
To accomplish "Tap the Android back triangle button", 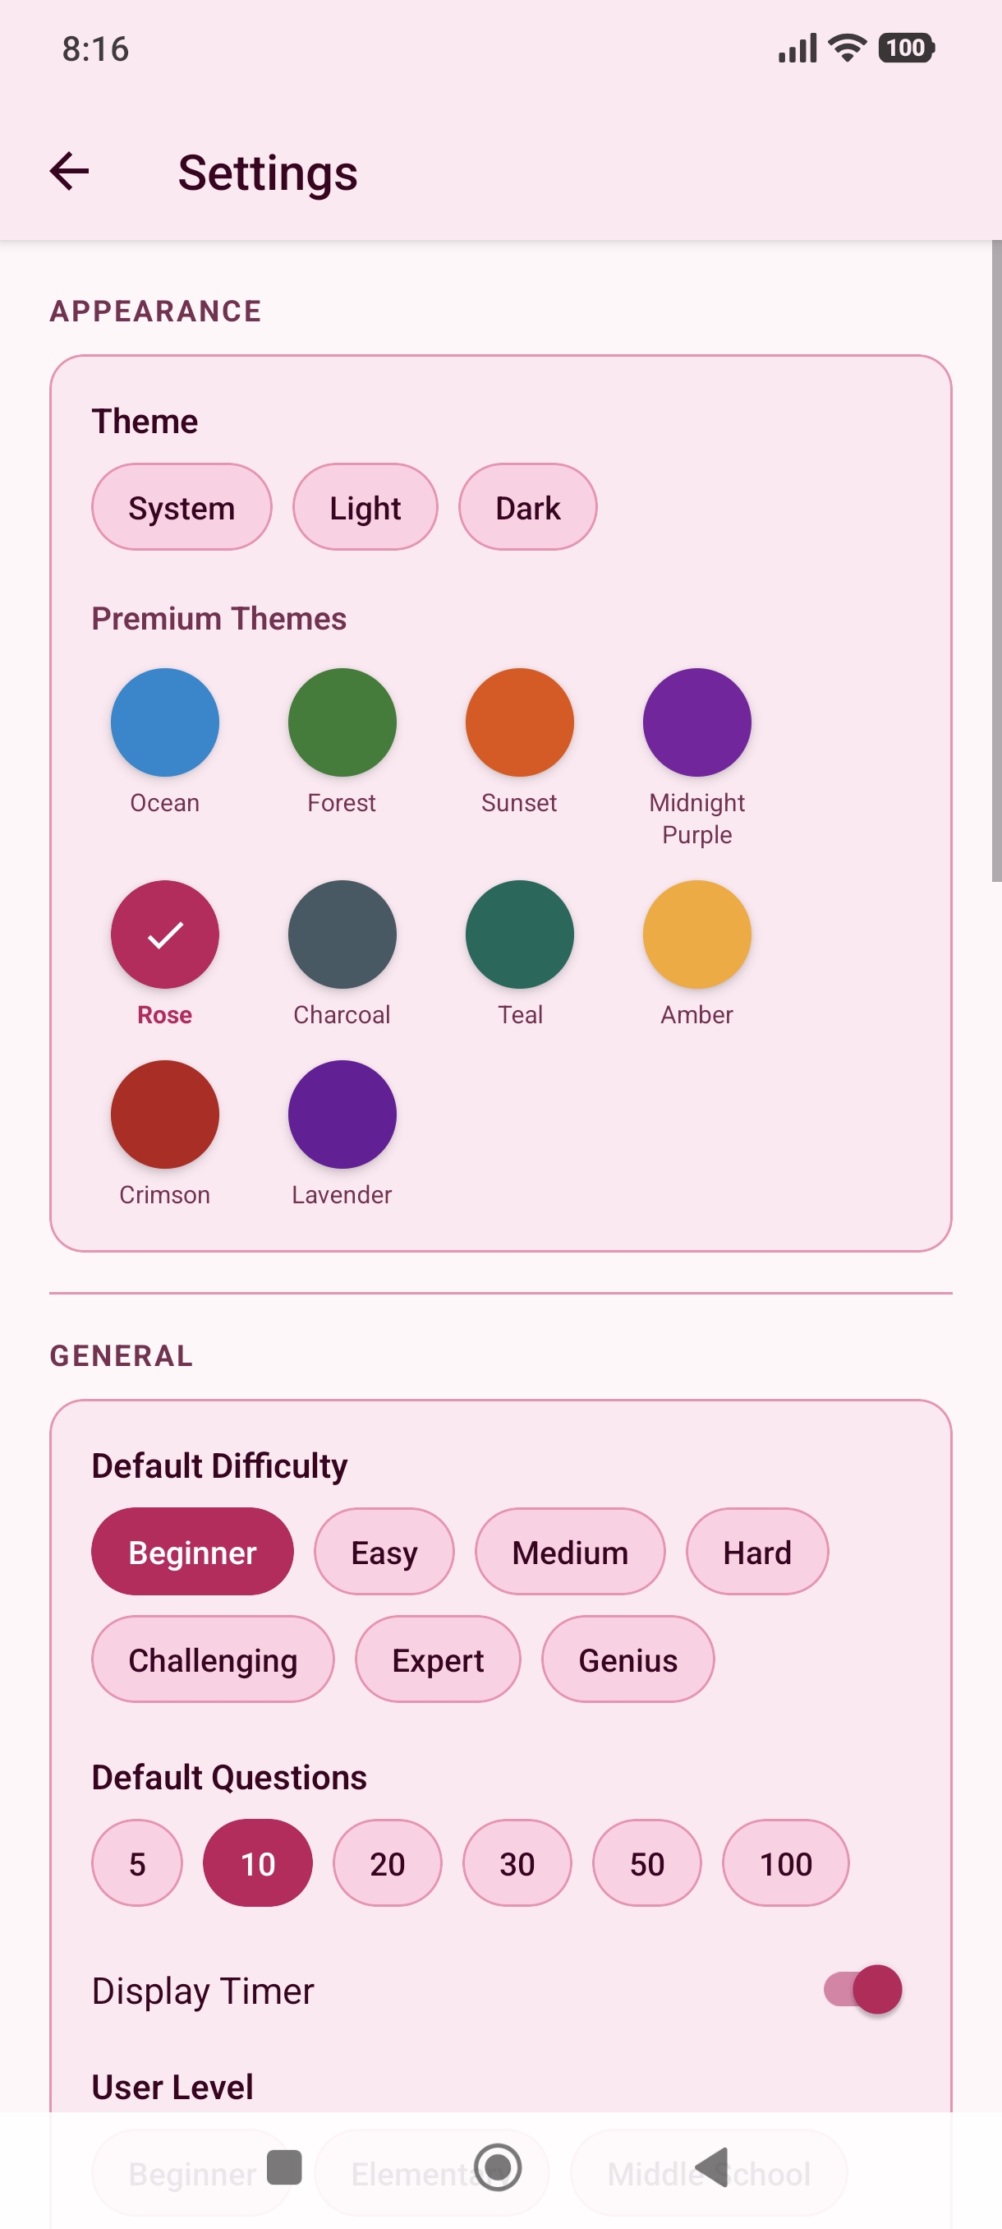I will (711, 2167).
